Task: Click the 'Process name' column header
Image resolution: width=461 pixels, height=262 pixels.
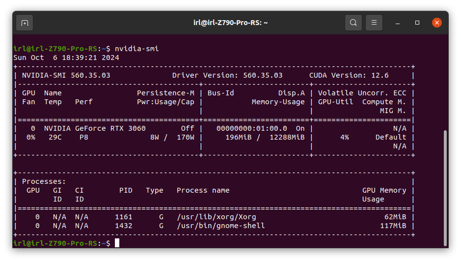Action: pos(203,190)
